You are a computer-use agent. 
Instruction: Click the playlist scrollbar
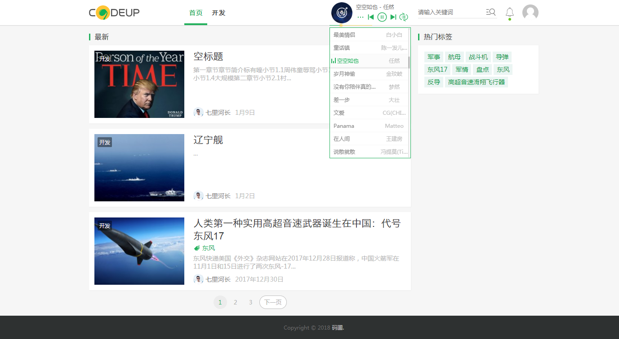tap(409, 62)
